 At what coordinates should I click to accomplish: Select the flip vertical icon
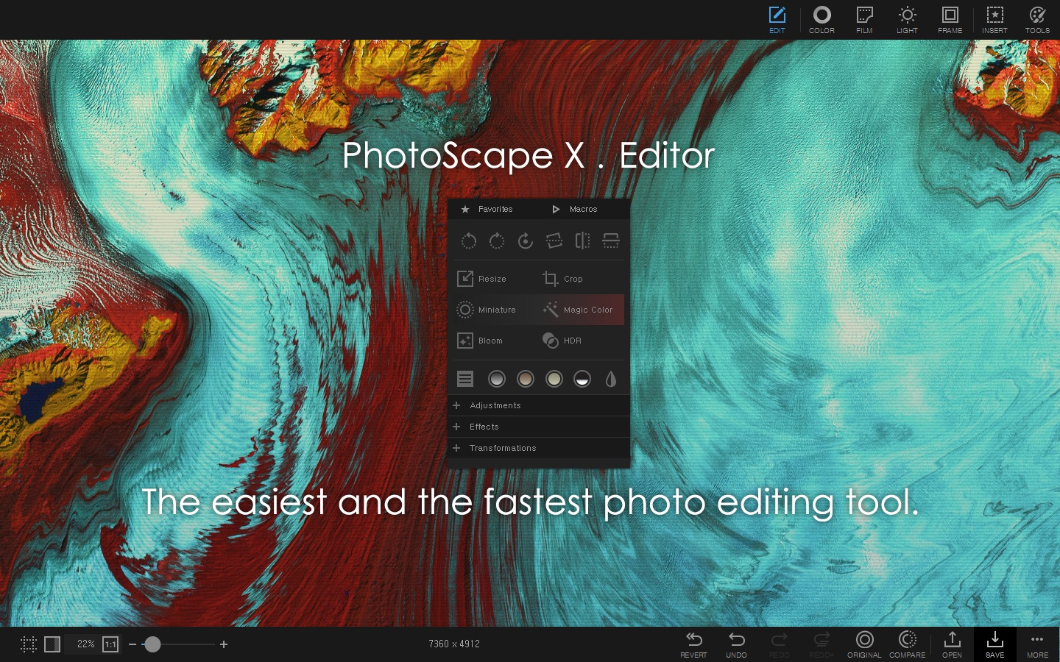point(611,241)
